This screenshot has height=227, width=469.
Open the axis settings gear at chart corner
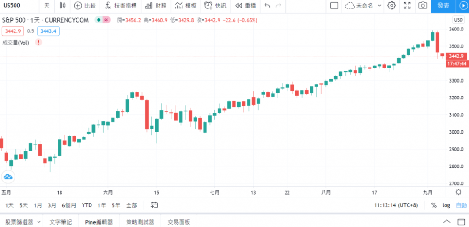point(458,192)
